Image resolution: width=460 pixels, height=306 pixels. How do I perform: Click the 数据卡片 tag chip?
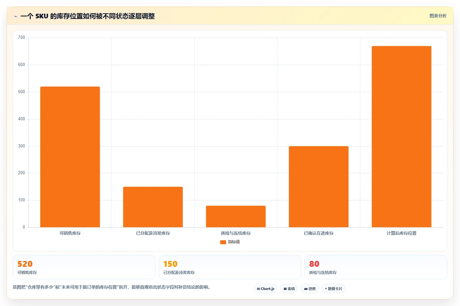[334, 289]
